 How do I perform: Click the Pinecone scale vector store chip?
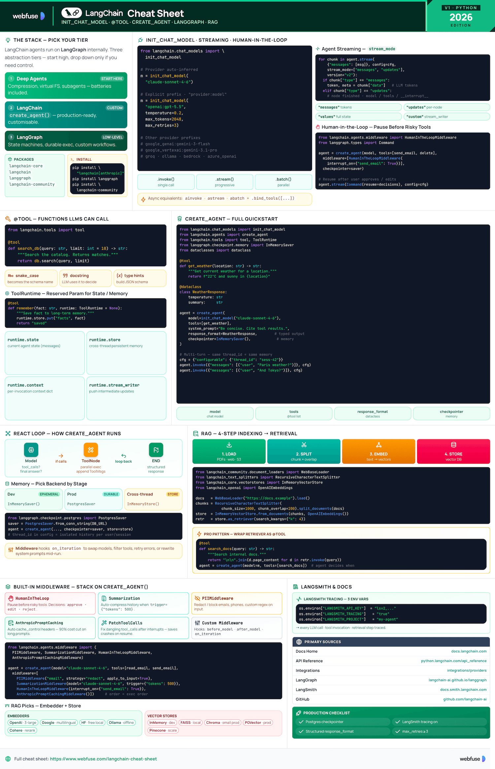(163, 730)
